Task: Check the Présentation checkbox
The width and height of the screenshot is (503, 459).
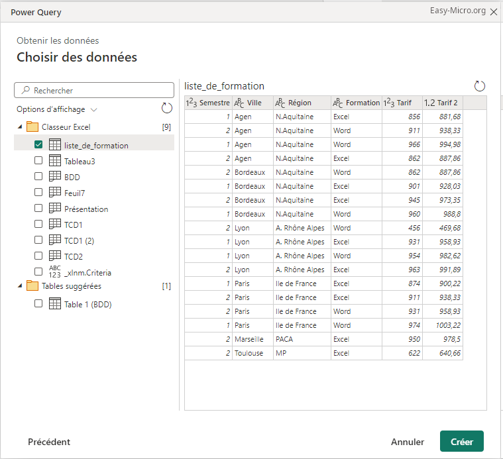Action: 38,208
